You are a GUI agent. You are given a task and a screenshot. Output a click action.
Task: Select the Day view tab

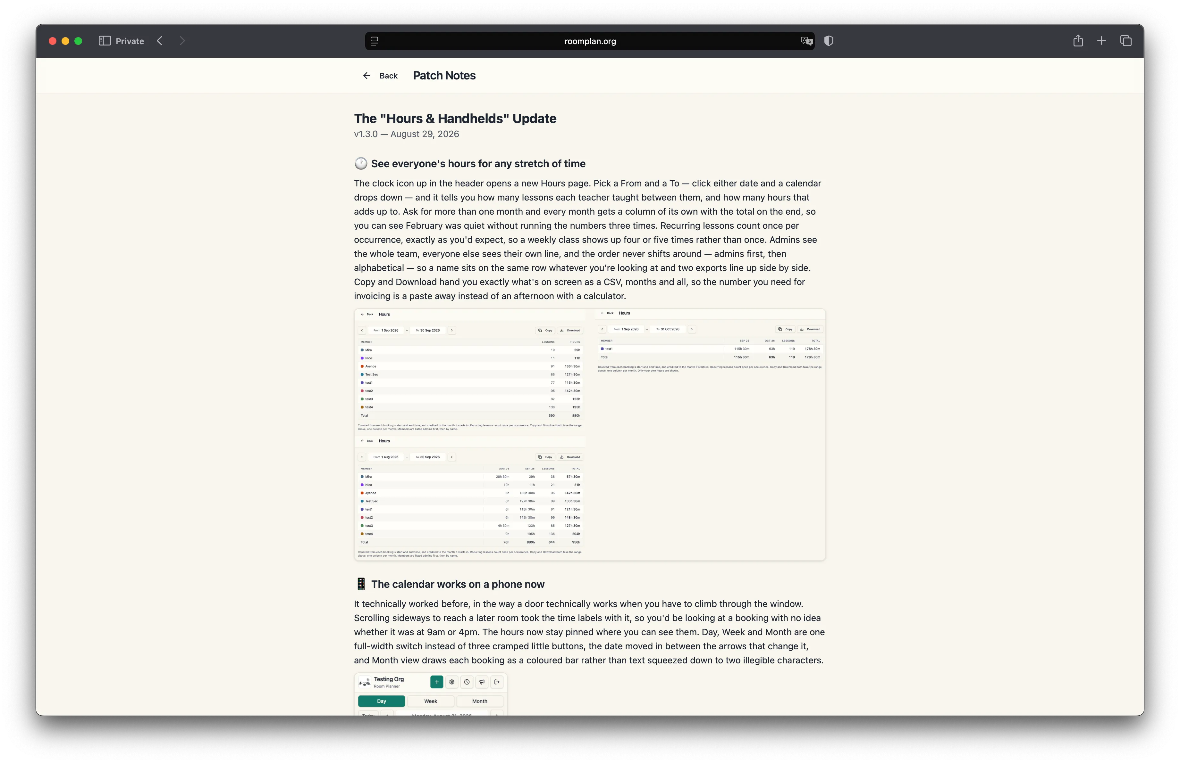point(381,701)
